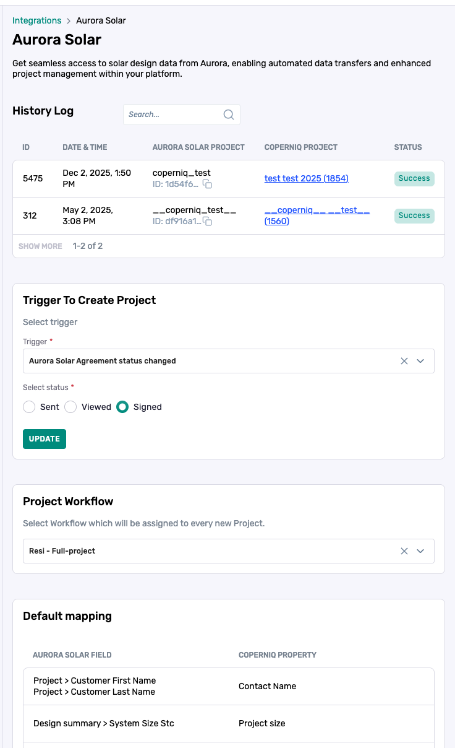Click the date May 2, 2025, 3:08 PM

point(88,215)
